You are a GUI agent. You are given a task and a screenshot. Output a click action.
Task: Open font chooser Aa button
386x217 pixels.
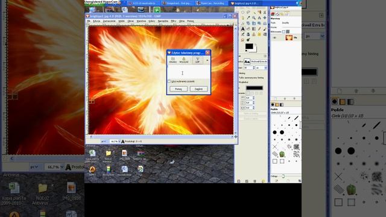click(247, 61)
